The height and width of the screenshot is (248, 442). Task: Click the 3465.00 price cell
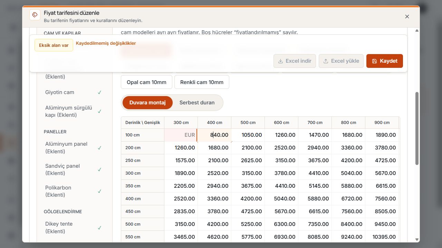181,237
